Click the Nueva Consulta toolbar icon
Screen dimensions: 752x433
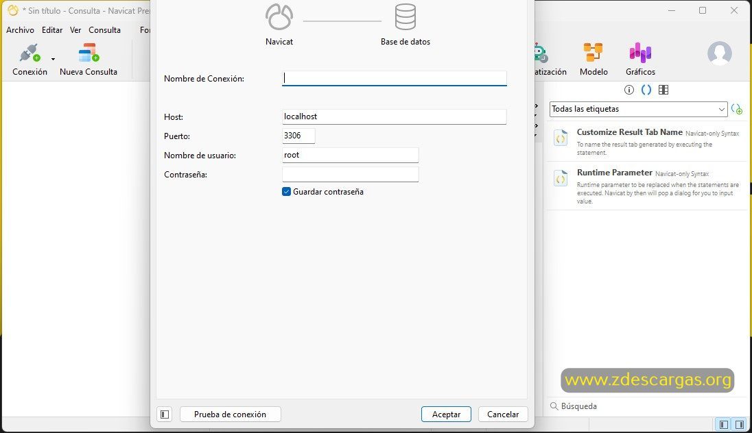(x=89, y=53)
